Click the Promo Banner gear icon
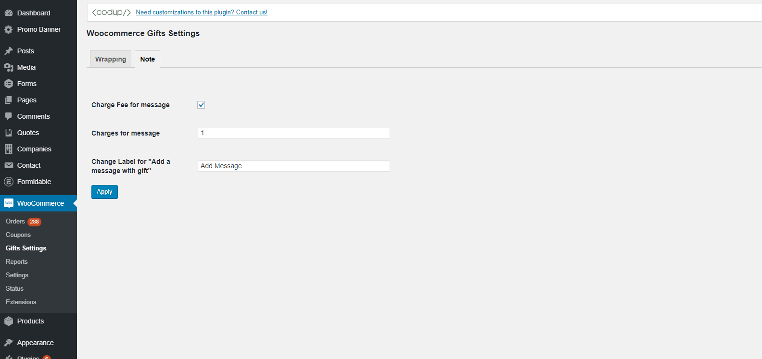Screen dimensions: 762x359 (9, 29)
